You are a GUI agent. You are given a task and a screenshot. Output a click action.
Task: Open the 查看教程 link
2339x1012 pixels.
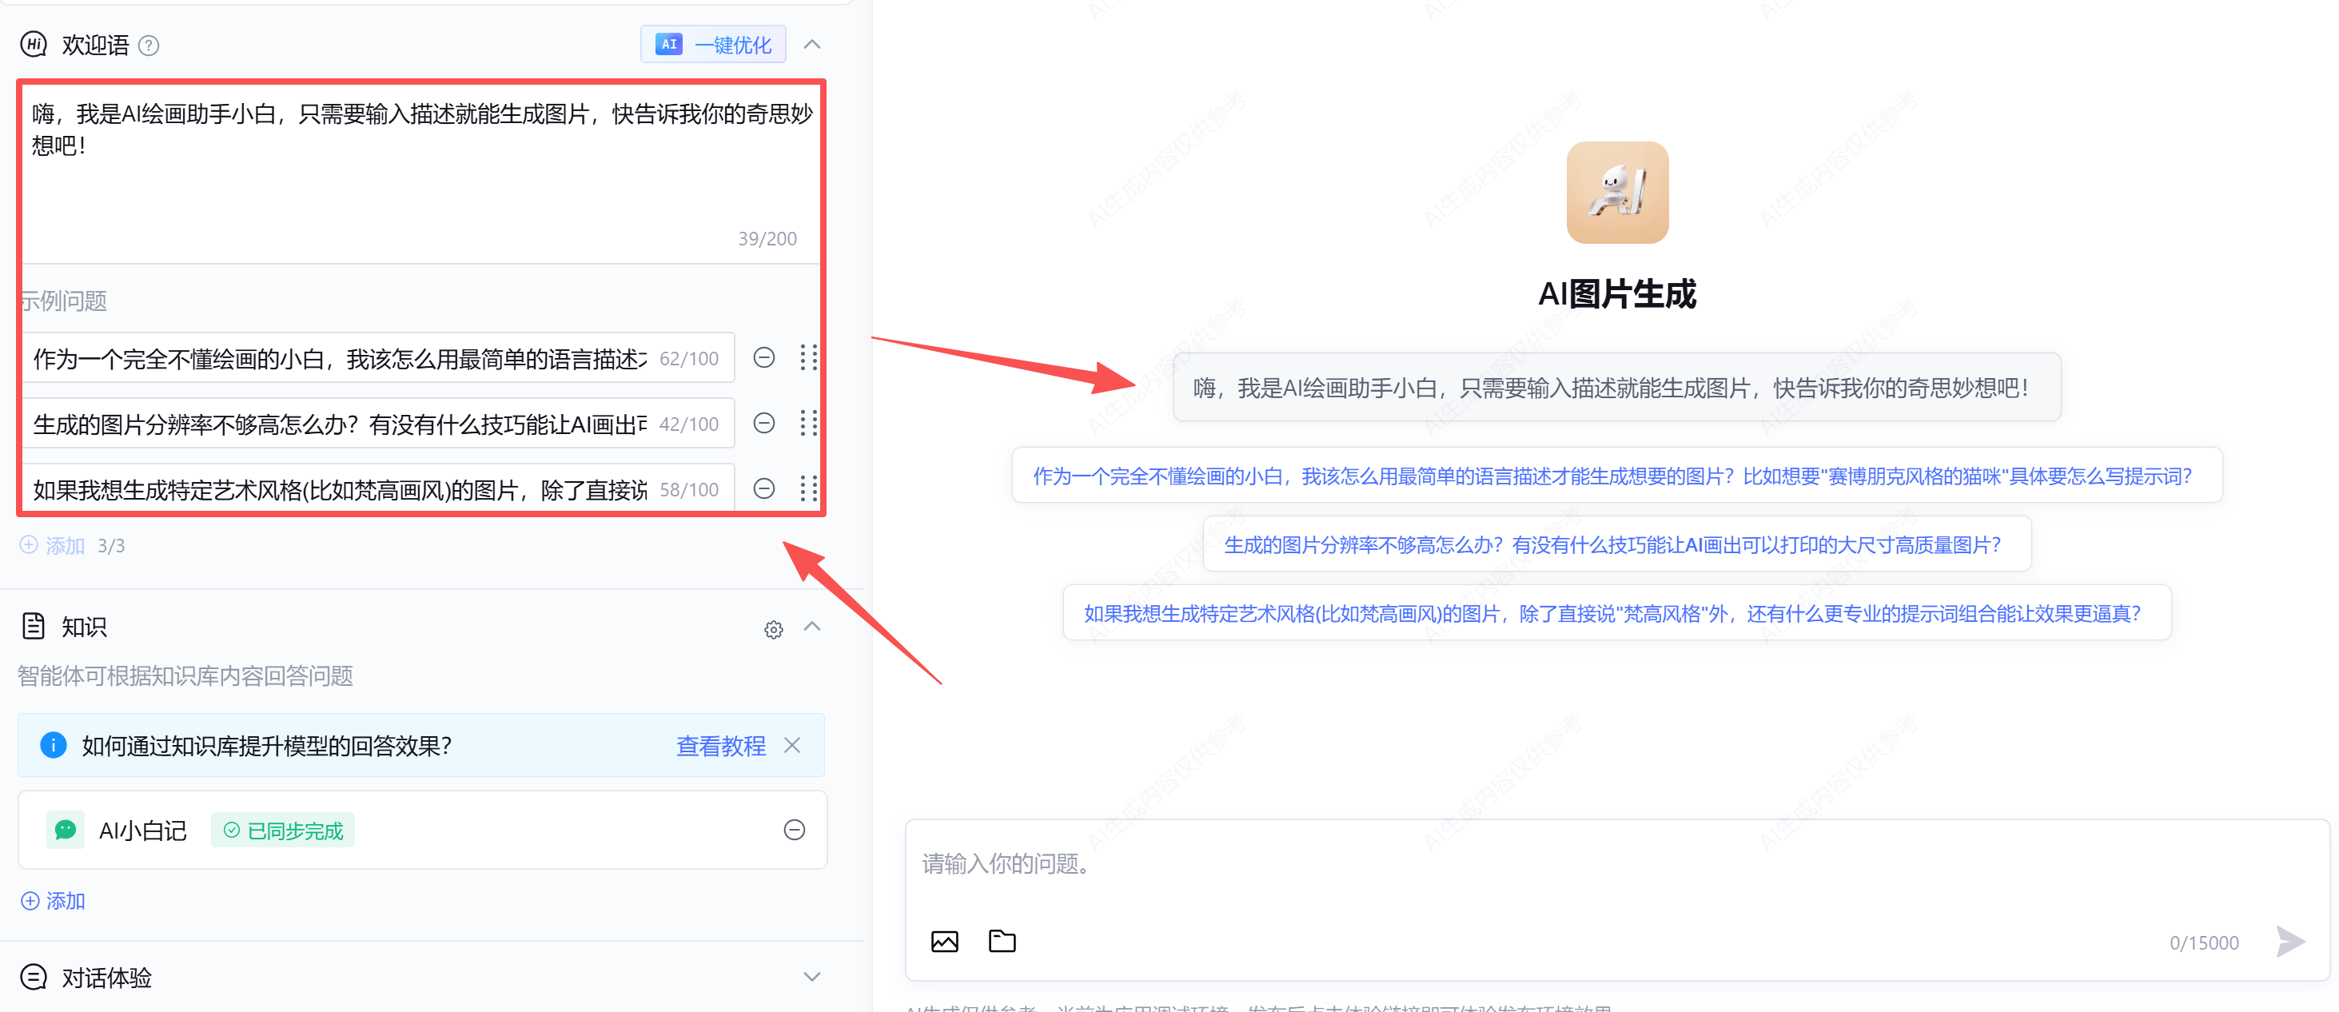point(720,745)
